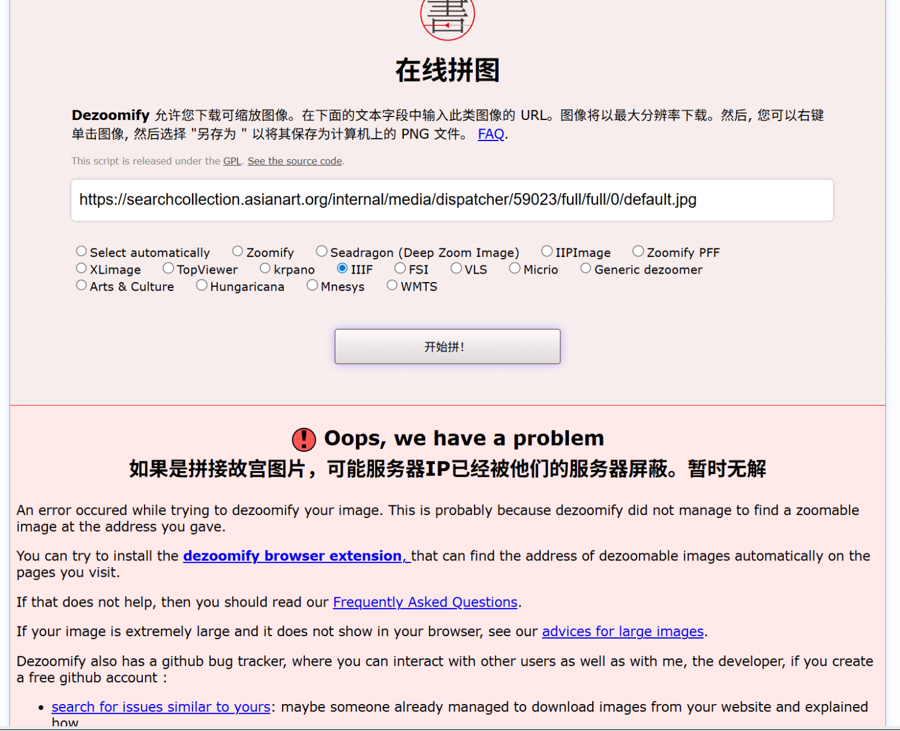Viewport: 900px width, 731px height.
Task: Switch format to Generic dezoomer
Action: [x=586, y=268]
